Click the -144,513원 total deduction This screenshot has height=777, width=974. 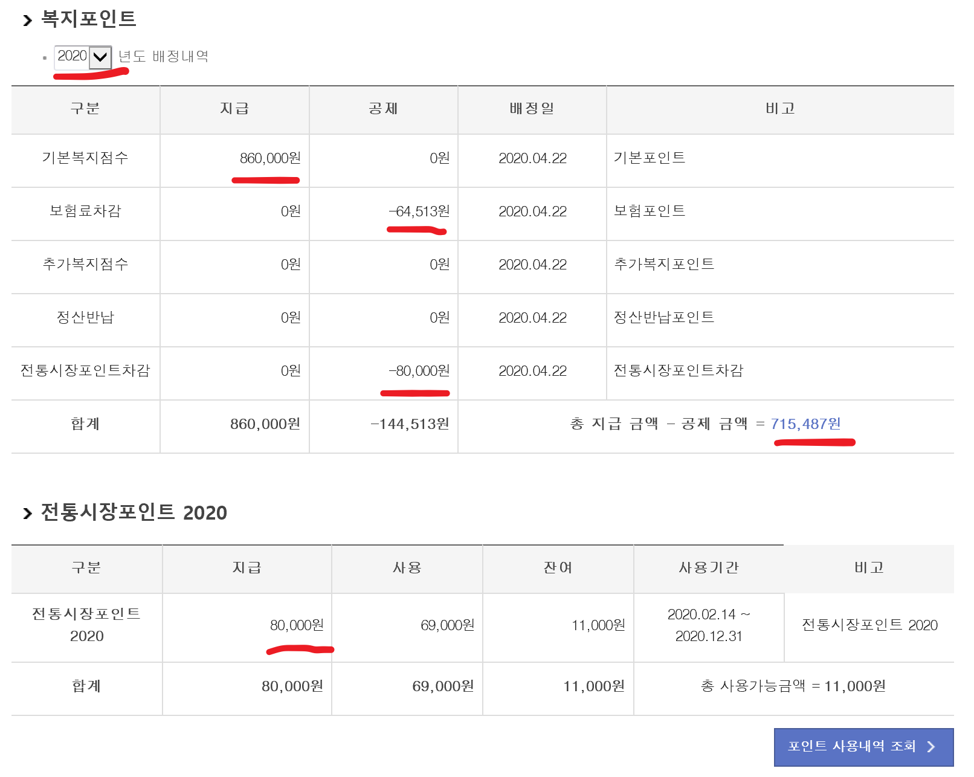coord(410,424)
